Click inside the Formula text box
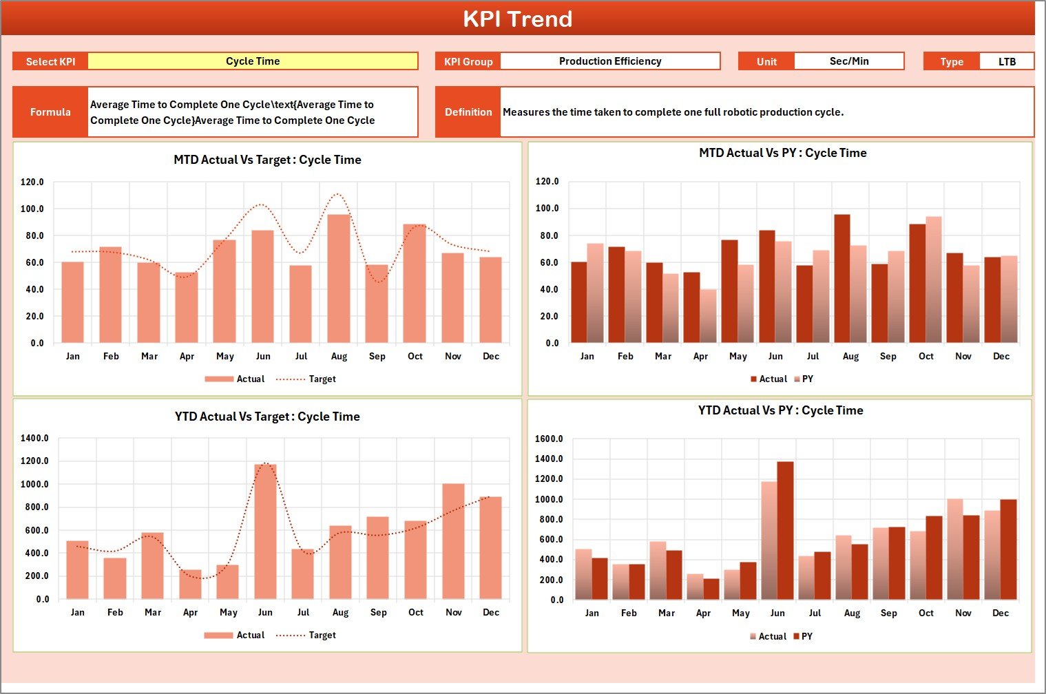The height and width of the screenshot is (694, 1046). tap(251, 112)
